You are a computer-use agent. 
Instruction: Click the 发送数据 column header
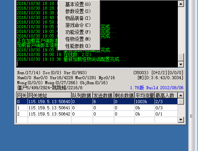point(103,95)
